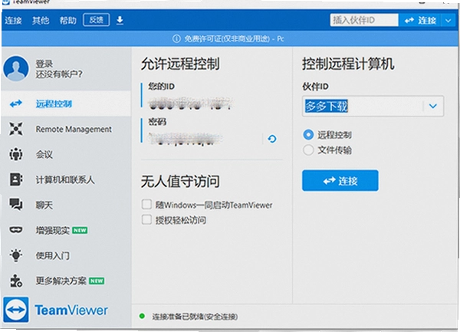Click the info icon in the license banner
Image resolution: width=460 pixels, height=332 pixels.
click(176, 38)
